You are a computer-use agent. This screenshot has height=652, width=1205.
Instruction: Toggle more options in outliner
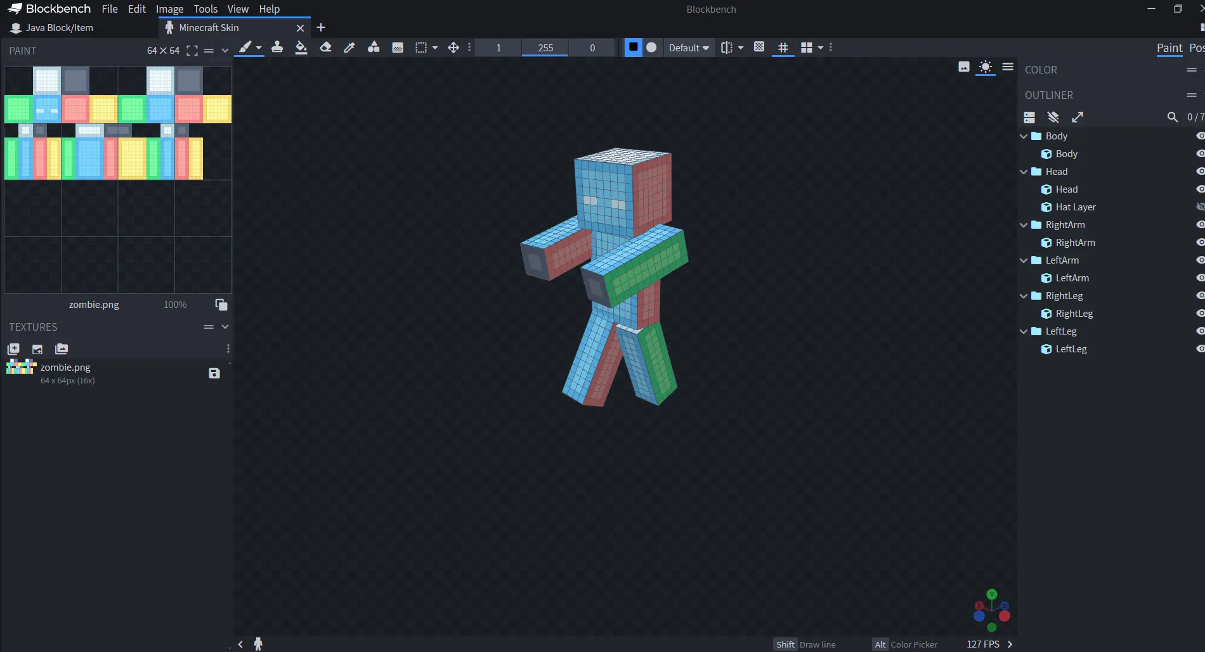(1029, 117)
